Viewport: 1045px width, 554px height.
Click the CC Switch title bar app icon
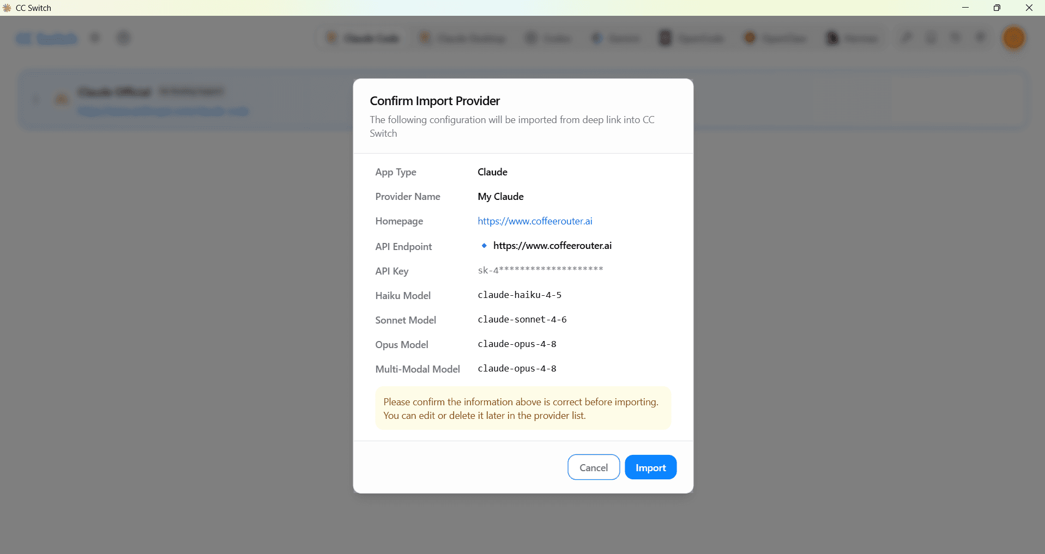point(7,8)
